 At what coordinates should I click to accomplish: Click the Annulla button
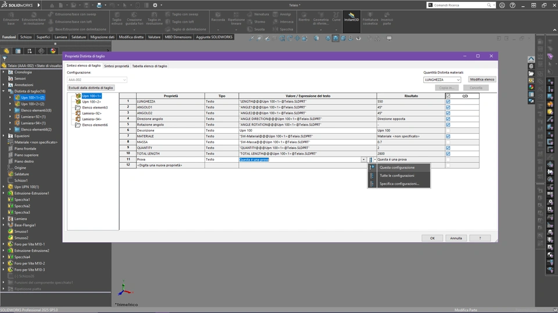pos(456,238)
